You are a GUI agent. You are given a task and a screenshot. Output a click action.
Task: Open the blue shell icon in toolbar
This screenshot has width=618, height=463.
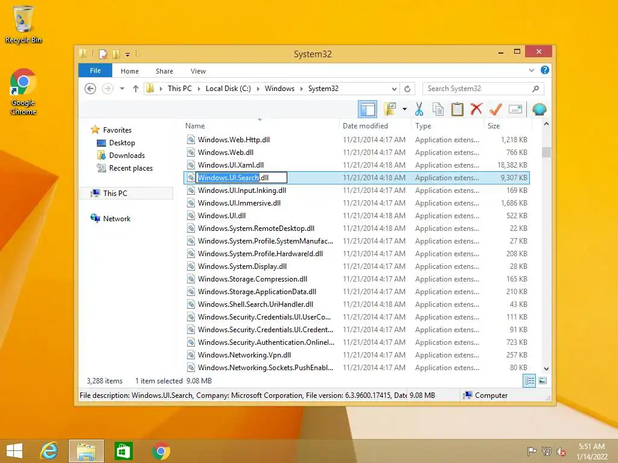[x=539, y=109]
